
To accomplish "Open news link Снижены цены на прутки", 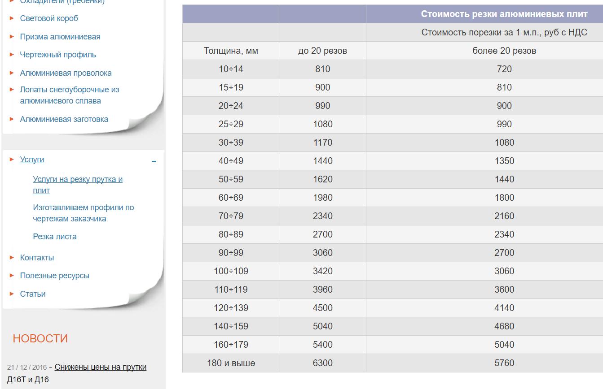I will 100,367.
